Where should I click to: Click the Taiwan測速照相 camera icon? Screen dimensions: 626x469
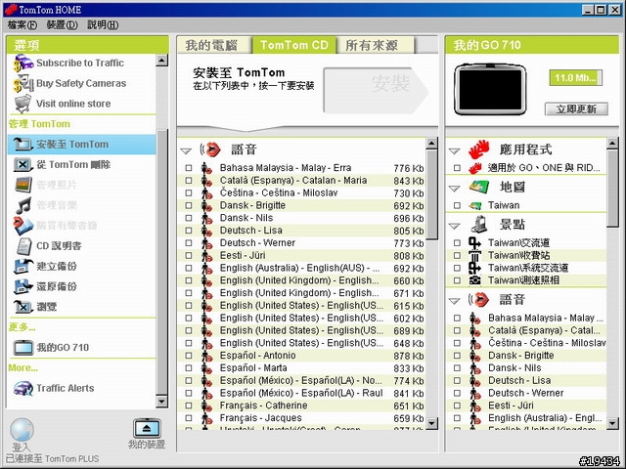click(474, 280)
